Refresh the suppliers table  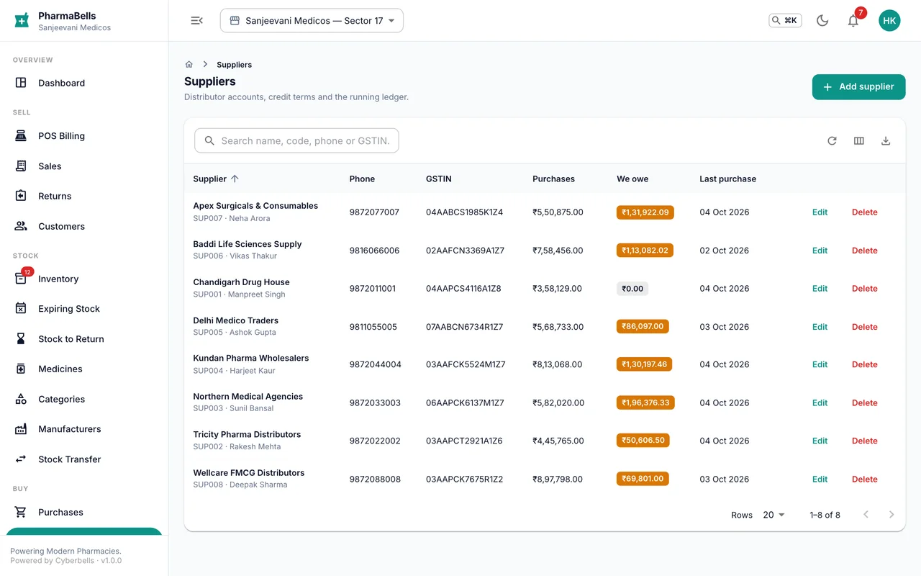pyautogui.click(x=832, y=141)
